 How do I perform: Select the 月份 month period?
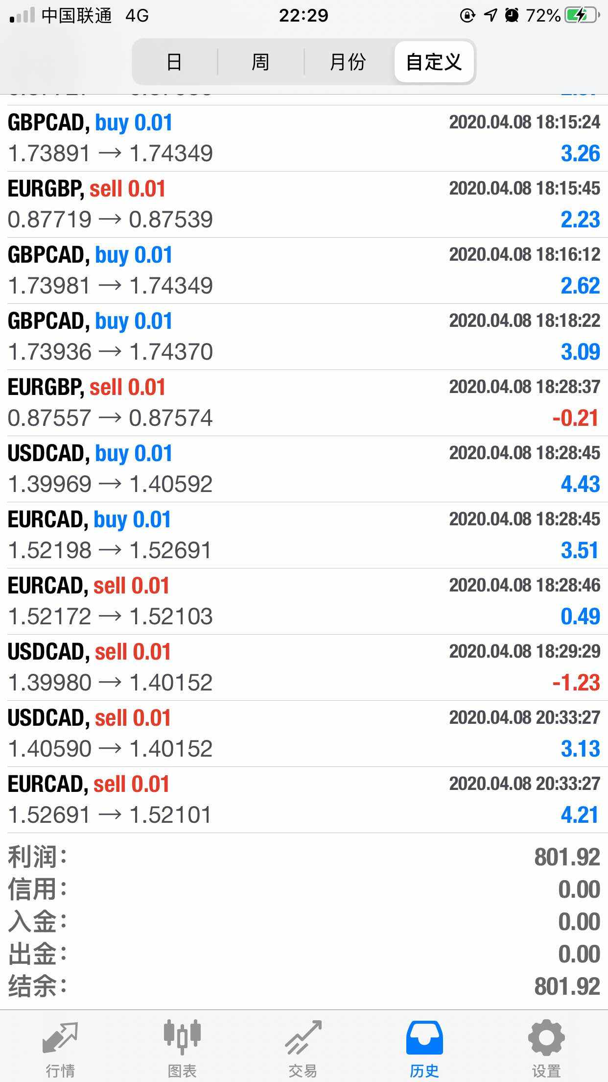pyautogui.click(x=348, y=62)
